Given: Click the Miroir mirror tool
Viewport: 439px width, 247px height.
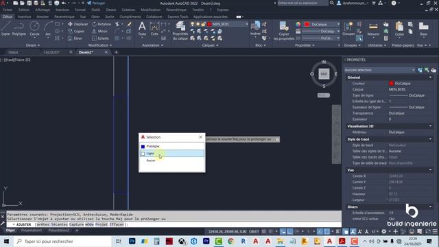Looking at the screenshot, I should tap(99, 31).
